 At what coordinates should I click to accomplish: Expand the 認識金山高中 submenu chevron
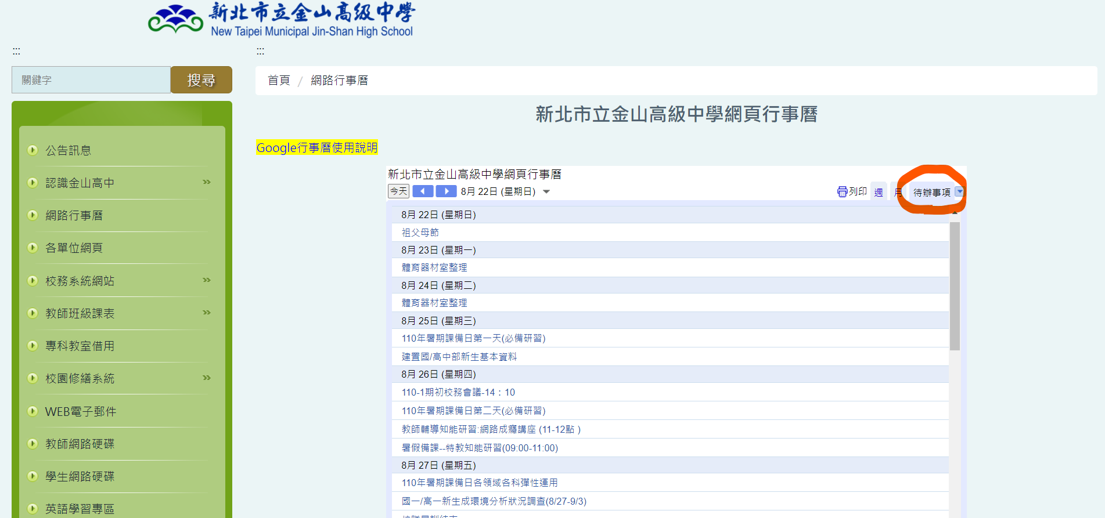(x=206, y=182)
